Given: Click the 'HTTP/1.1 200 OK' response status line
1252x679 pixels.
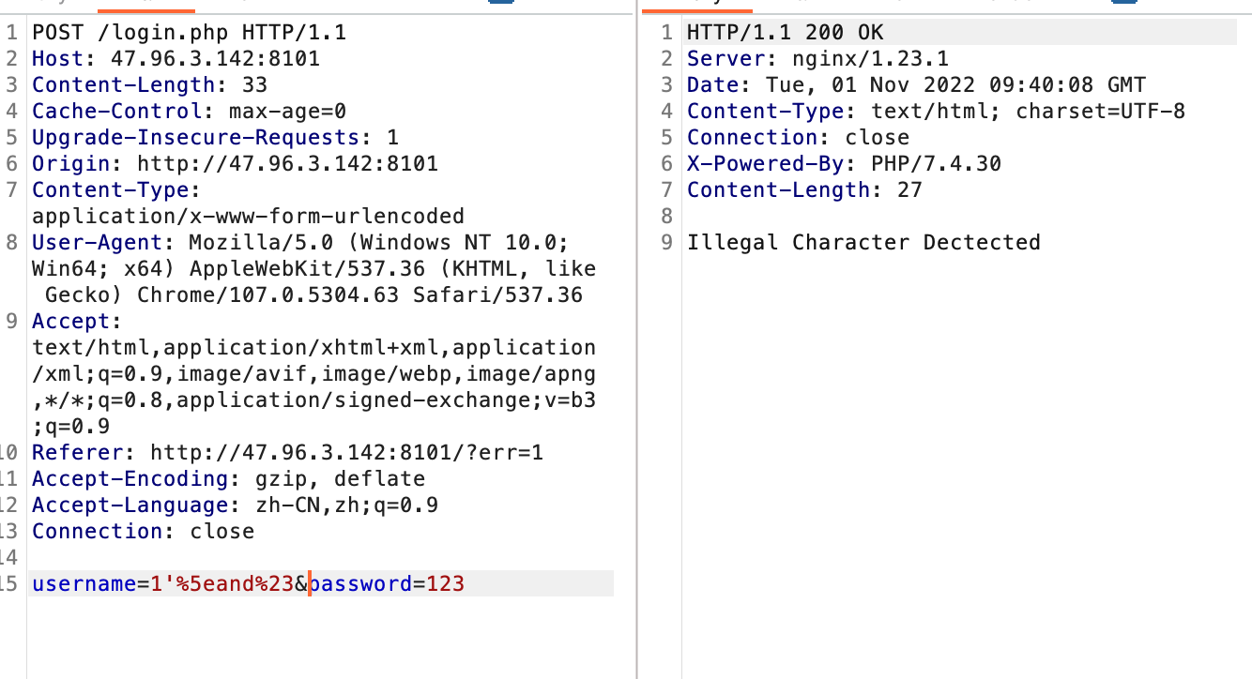Looking at the screenshot, I should [786, 33].
